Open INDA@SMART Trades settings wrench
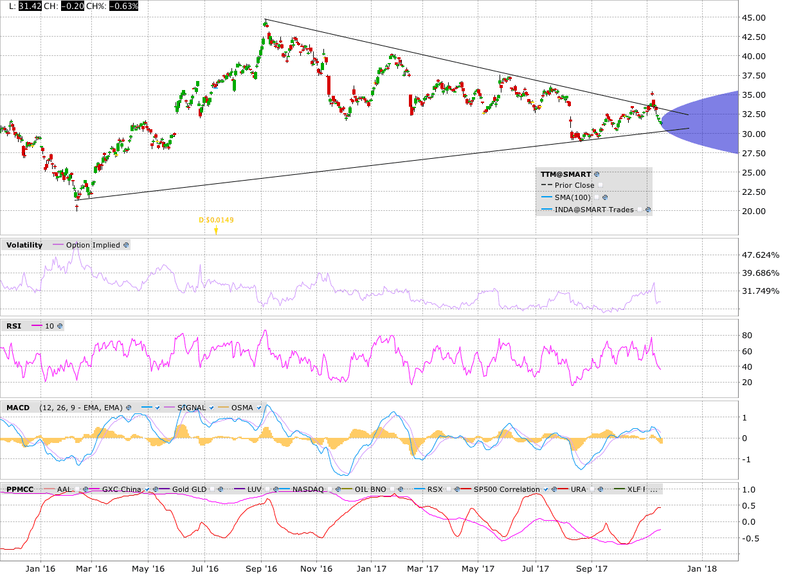The image size is (785, 578). tap(647, 210)
